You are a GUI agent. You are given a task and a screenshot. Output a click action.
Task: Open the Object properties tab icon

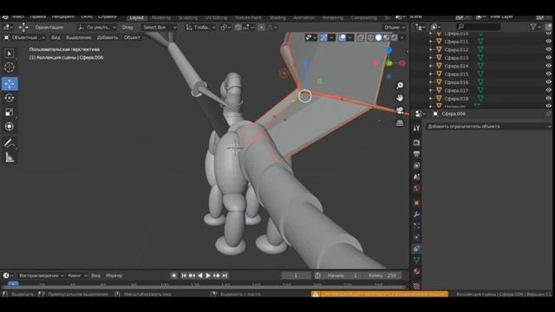point(416,203)
